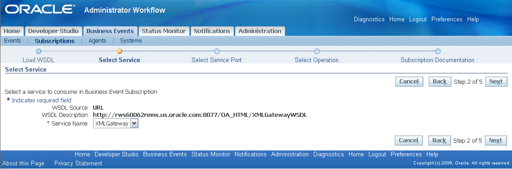512x169 pixels.
Task: Click the Subscription Documentation step circle
Action: [438, 51]
